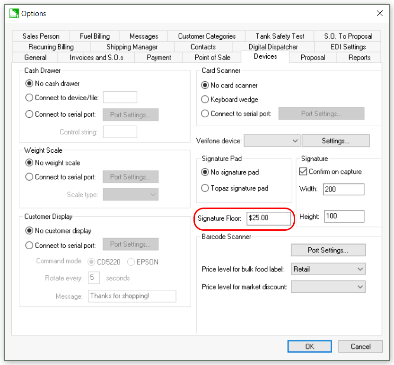Open Verifone Settings button
Image resolution: width=394 pixels, height=365 pixels.
click(x=335, y=141)
